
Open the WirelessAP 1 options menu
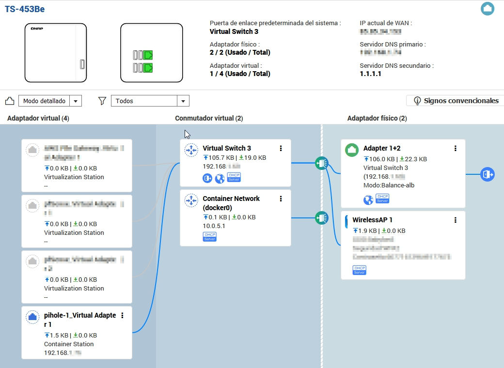coord(455,220)
